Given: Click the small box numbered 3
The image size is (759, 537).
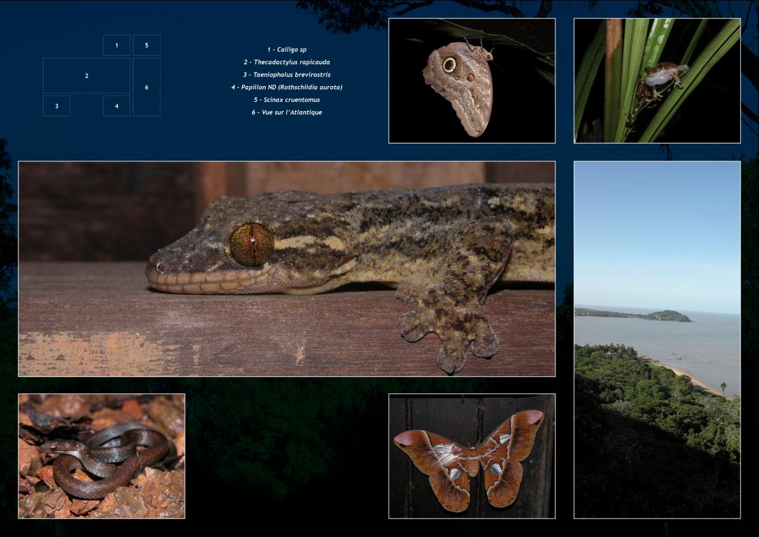Looking at the screenshot, I should 56,106.
